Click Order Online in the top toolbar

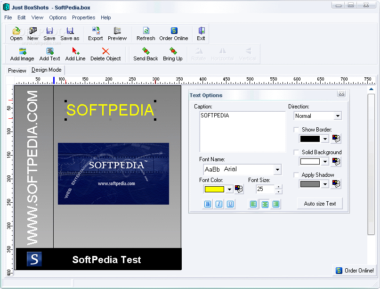click(x=174, y=34)
